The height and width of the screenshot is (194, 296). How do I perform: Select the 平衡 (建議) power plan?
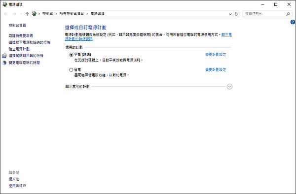coord(71,55)
